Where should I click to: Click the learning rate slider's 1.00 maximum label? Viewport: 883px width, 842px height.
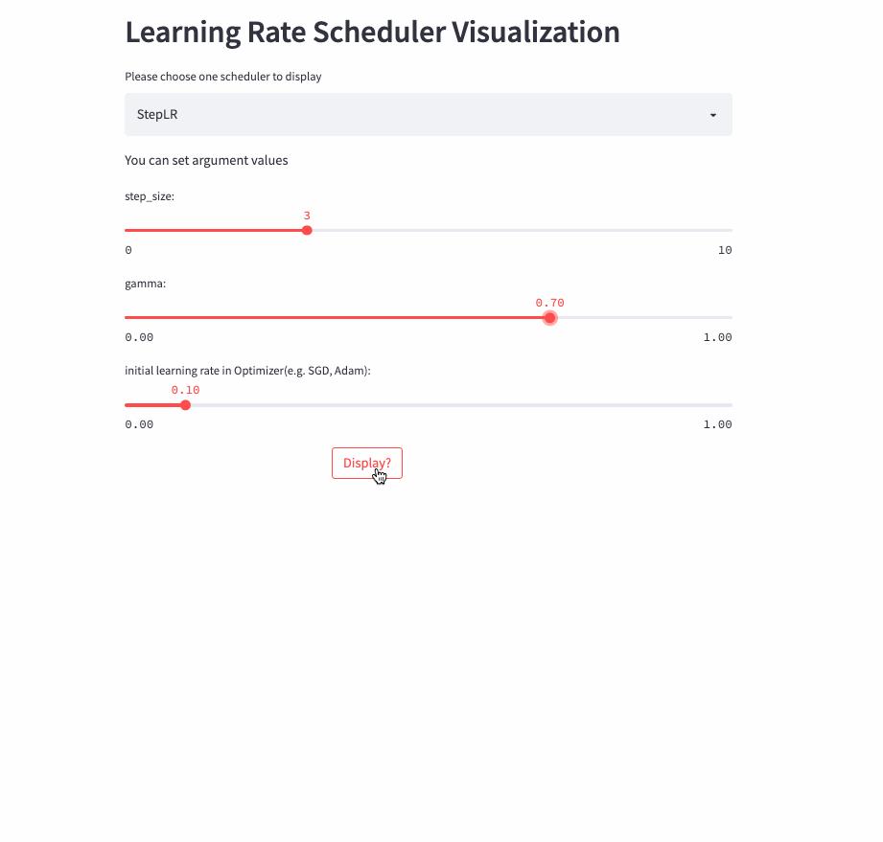(717, 424)
